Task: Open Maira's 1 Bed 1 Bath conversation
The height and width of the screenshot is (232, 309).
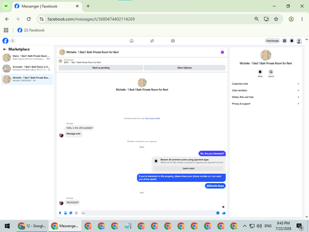Action: click(27, 58)
